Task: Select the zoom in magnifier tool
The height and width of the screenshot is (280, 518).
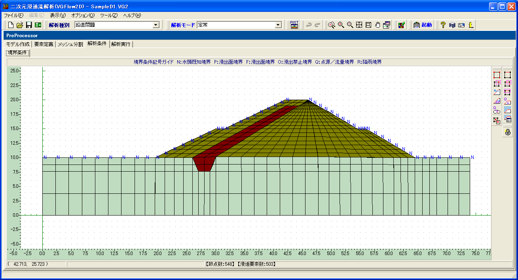Action: pos(341,25)
